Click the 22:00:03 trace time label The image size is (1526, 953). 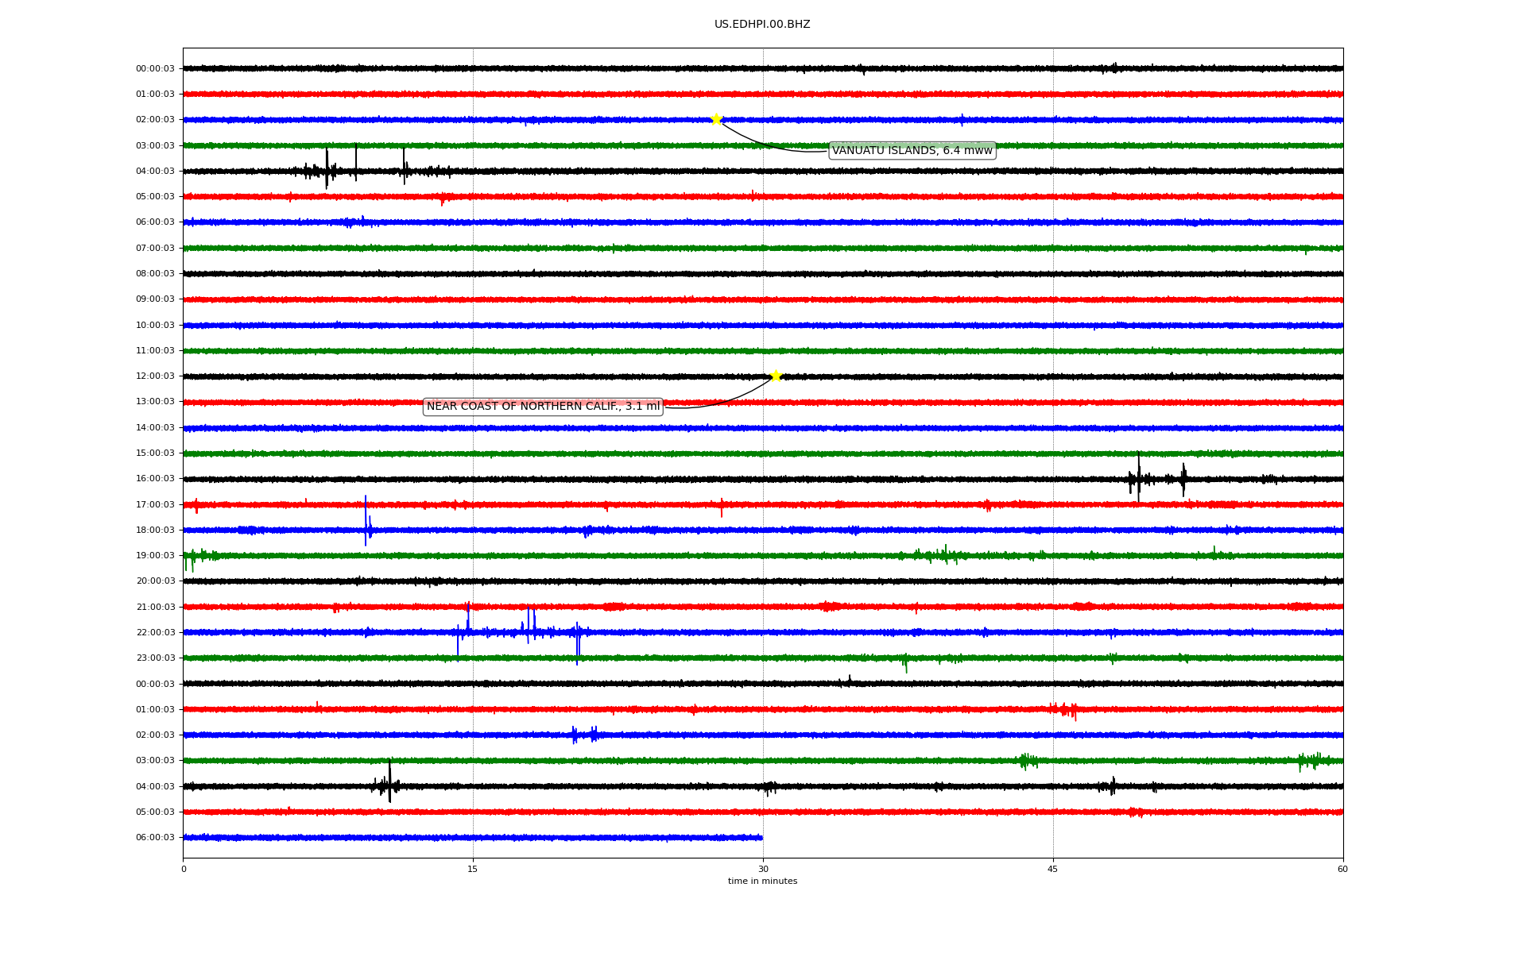(x=155, y=633)
